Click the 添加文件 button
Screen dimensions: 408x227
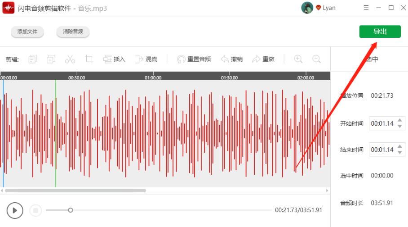coord(27,32)
